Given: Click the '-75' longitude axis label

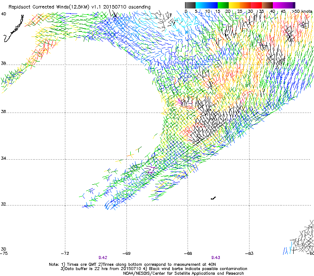Looking at the screenshot, I should [4, 253].
